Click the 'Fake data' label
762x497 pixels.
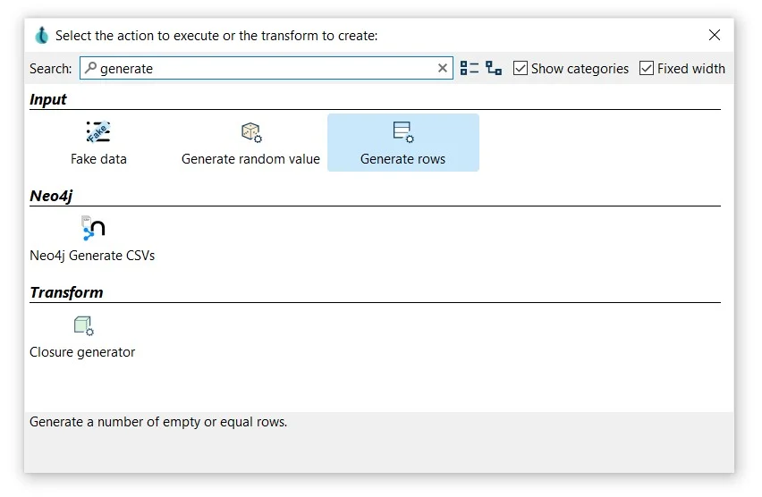pos(98,159)
